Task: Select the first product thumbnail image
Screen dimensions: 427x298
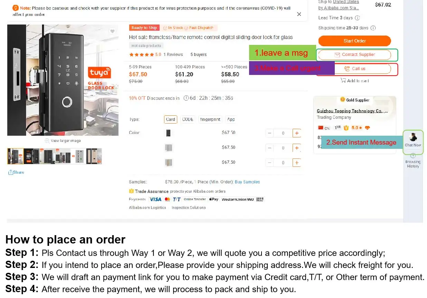Action: point(16,156)
